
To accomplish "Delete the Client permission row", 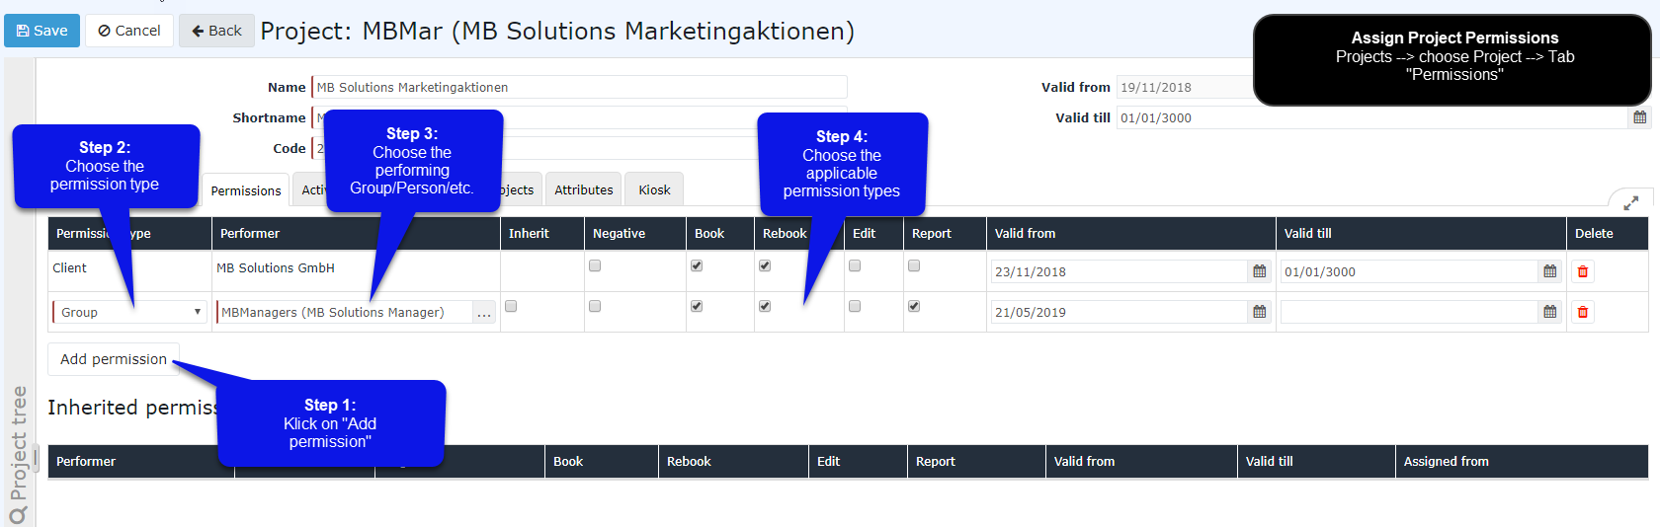I will 1583,271.
